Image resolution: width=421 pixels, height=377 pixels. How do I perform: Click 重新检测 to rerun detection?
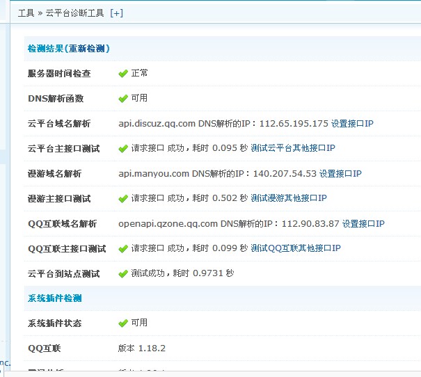(87, 48)
